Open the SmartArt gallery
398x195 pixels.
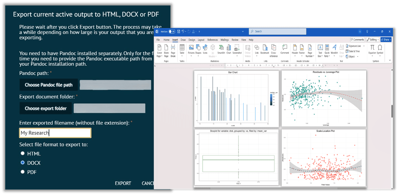(x=221, y=50)
